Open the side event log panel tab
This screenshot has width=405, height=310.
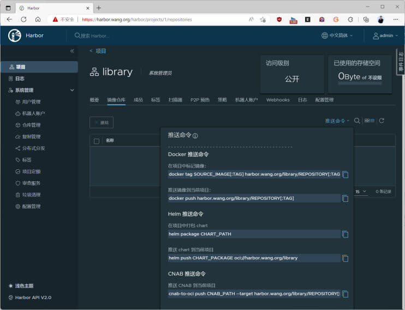pyautogui.click(x=401, y=62)
